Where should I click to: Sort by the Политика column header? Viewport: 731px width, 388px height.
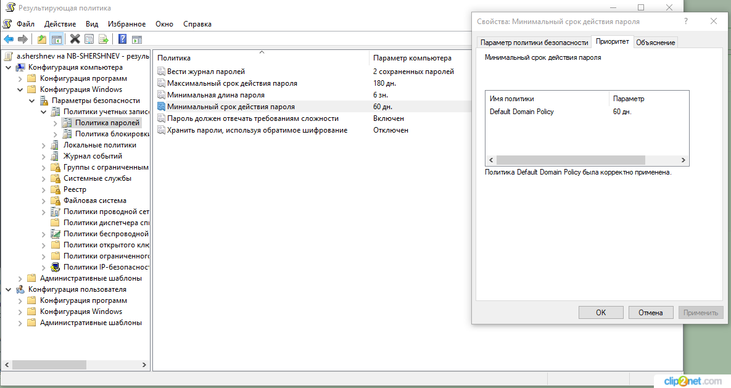[261, 58]
